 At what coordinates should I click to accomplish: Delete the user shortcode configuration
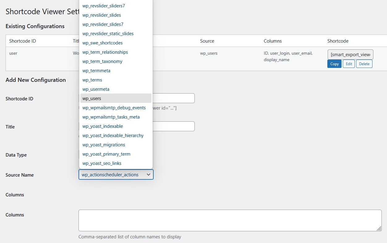click(x=364, y=64)
